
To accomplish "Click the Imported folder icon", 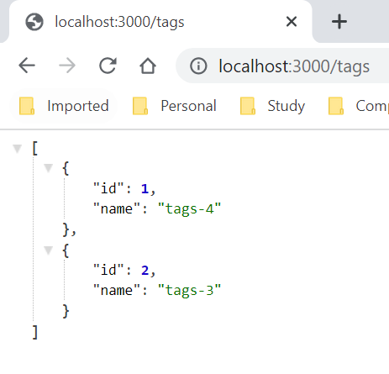I will [x=27, y=106].
